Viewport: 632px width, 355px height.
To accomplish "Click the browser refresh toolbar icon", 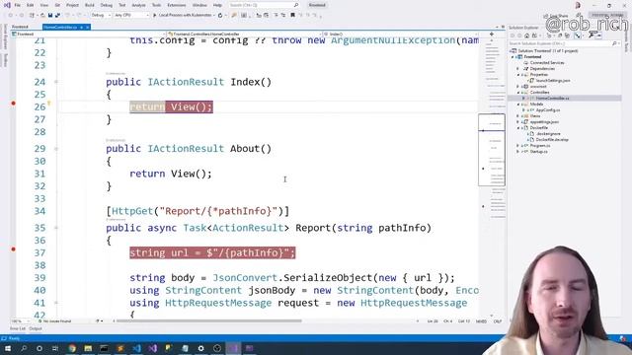I will 220,16.
